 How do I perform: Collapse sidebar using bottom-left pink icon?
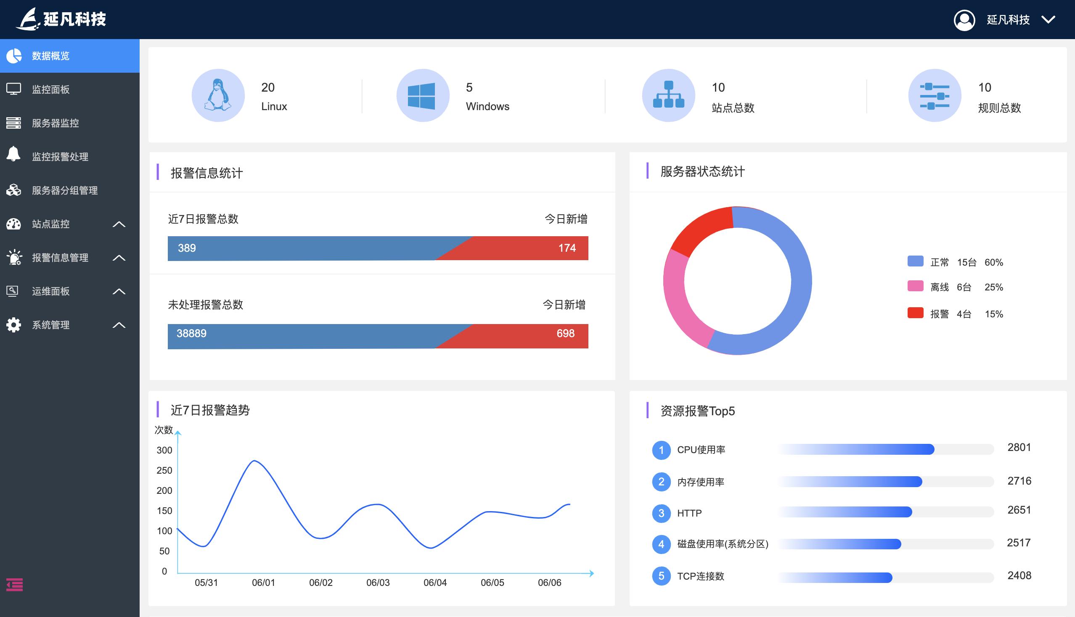(14, 584)
